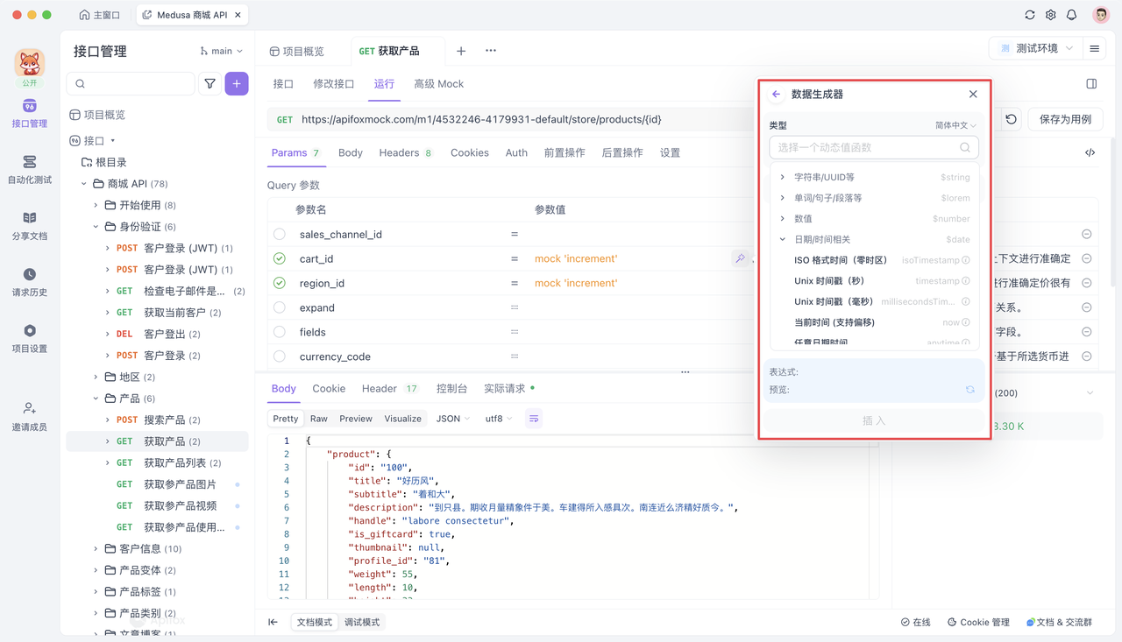Viewport: 1122px width, 642px height.
Task: Click the purple plus add button
Action: (x=237, y=84)
